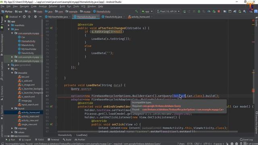Open the Run tool window
The height and width of the screenshot is (145, 258).
tap(10, 140)
